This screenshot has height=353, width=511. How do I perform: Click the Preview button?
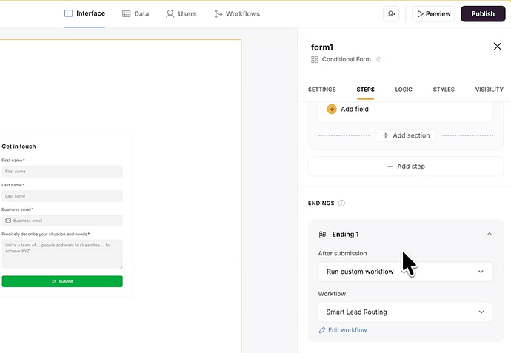[x=433, y=13]
